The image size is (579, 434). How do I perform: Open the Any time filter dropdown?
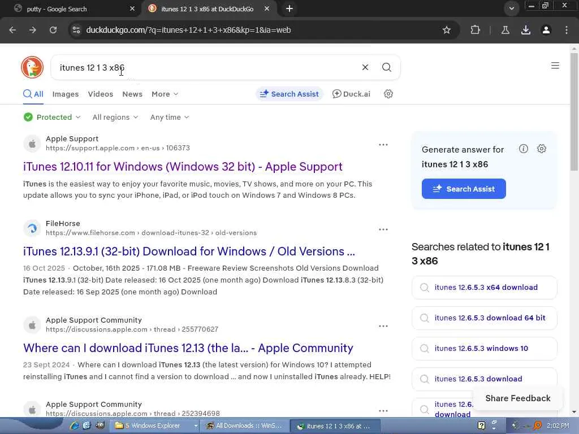(x=170, y=118)
